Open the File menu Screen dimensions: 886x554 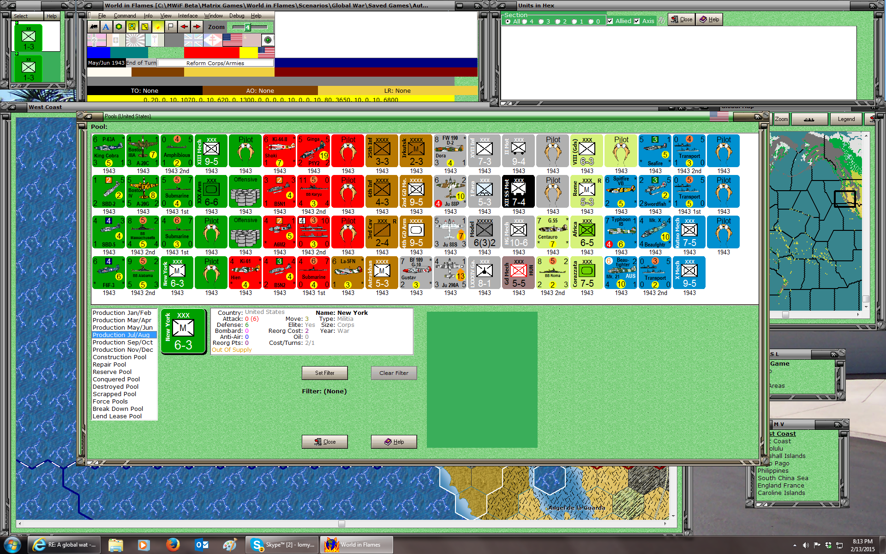[102, 16]
